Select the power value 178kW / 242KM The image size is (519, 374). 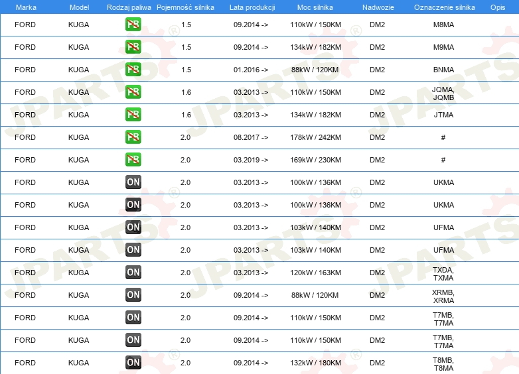coord(315,137)
